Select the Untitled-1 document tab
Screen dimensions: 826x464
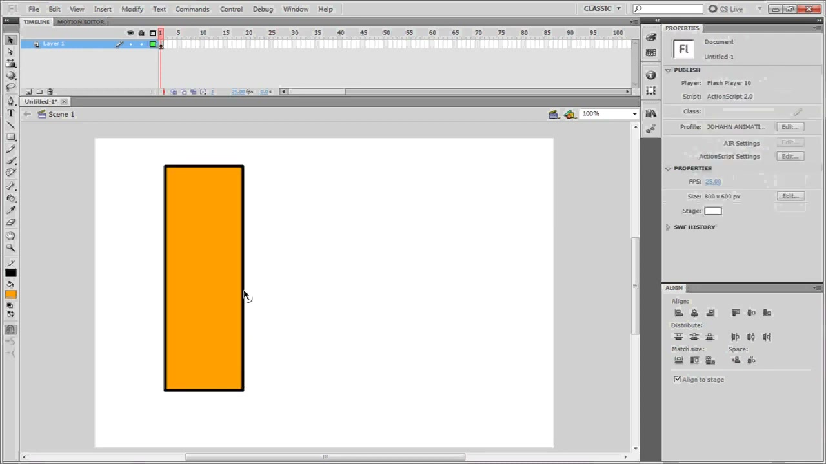[x=41, y=102]
